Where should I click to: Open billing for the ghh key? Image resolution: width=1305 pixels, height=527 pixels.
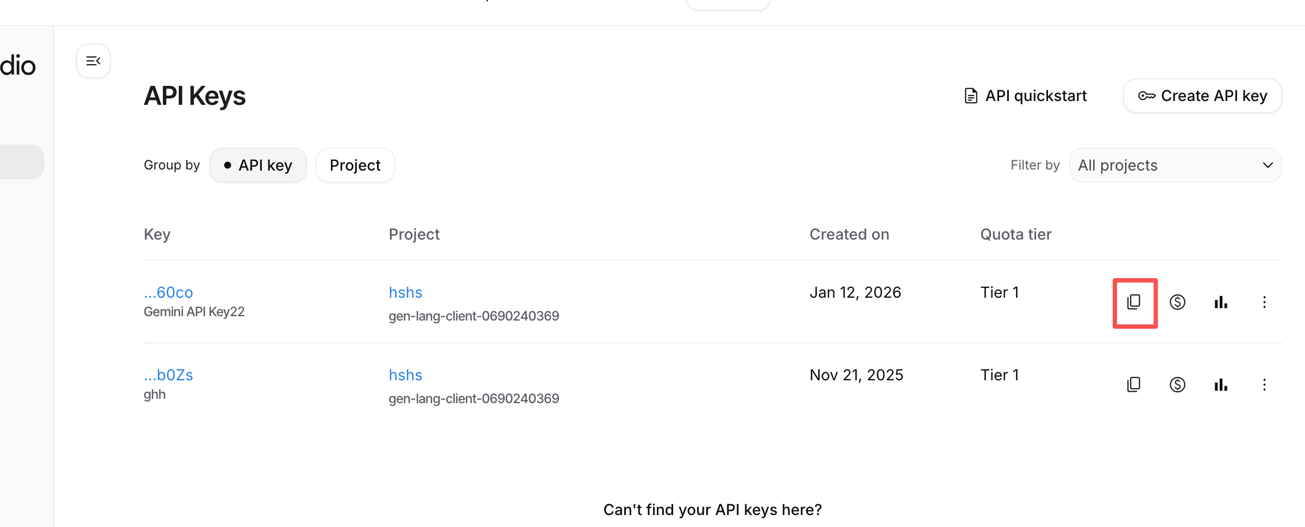point(1177,385)
